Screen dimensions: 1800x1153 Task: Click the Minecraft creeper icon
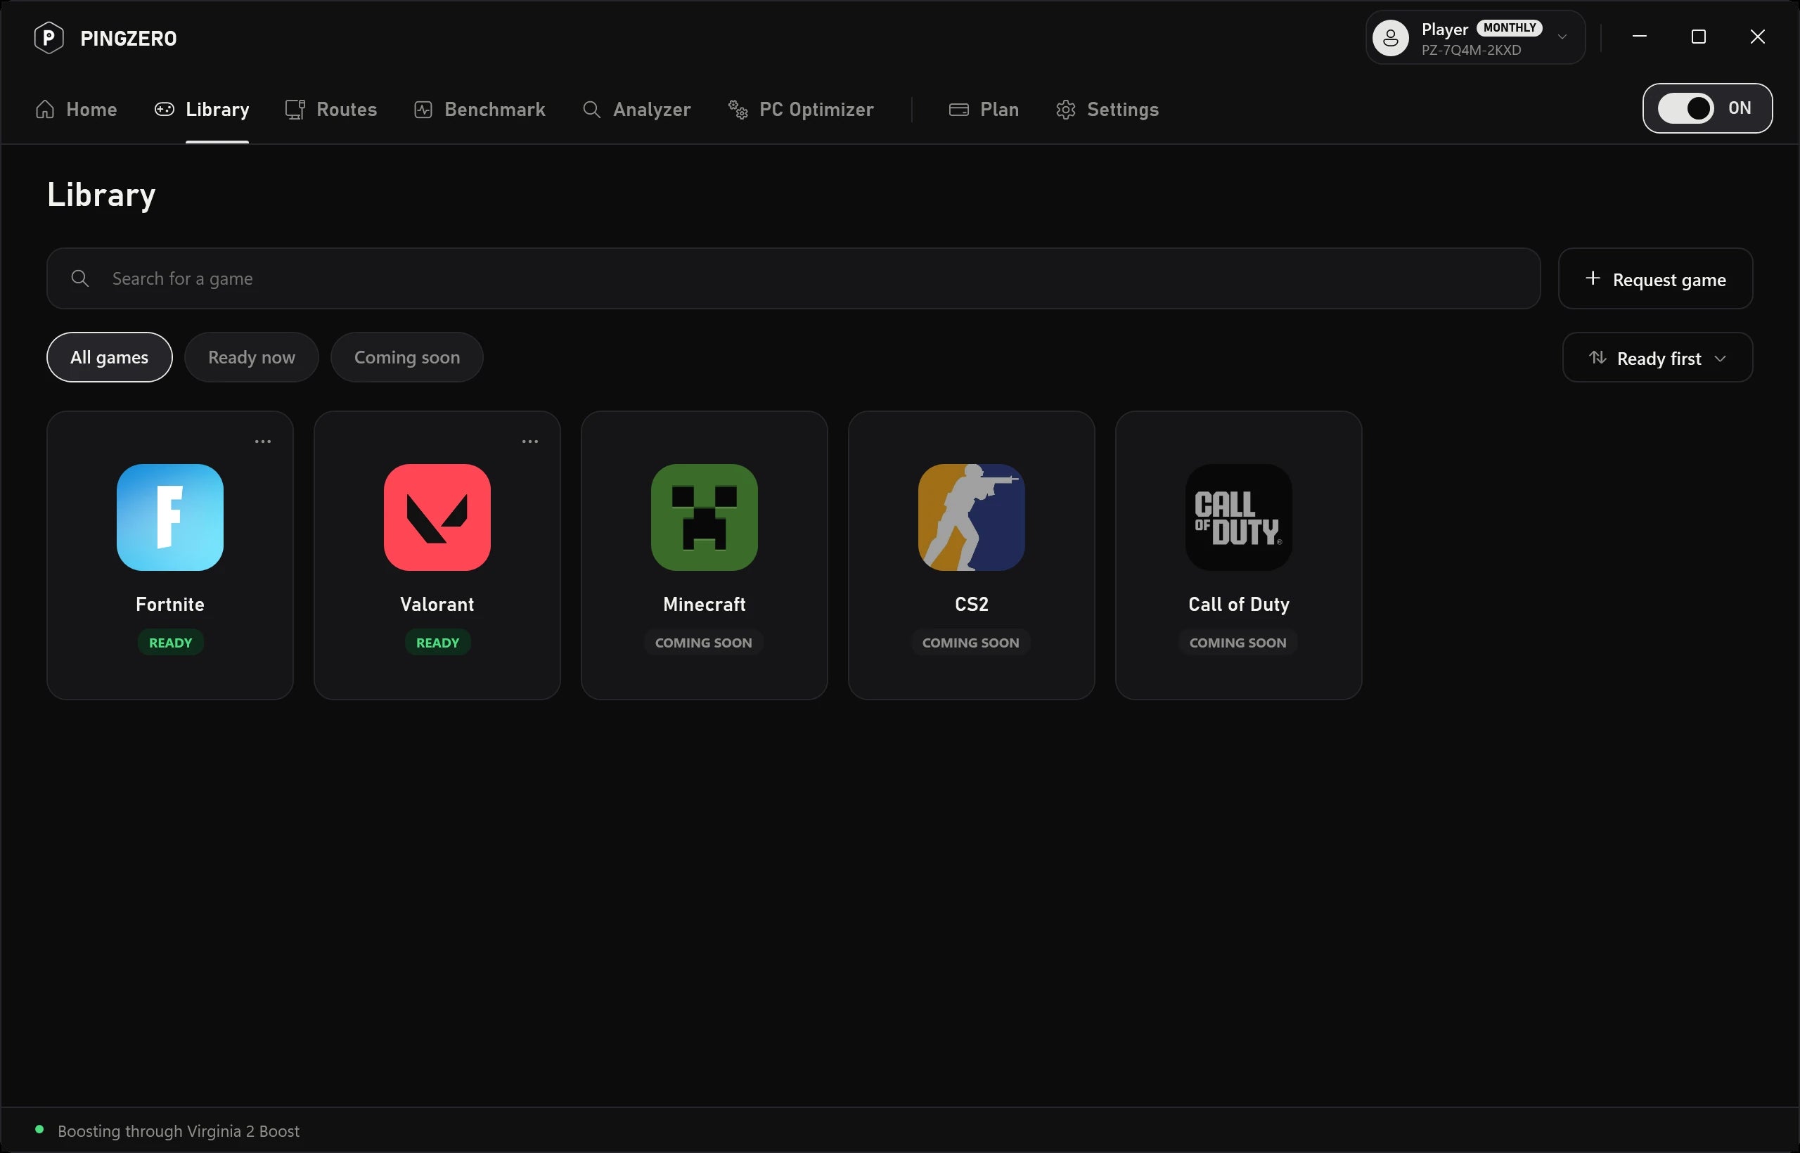coord(705,517)
